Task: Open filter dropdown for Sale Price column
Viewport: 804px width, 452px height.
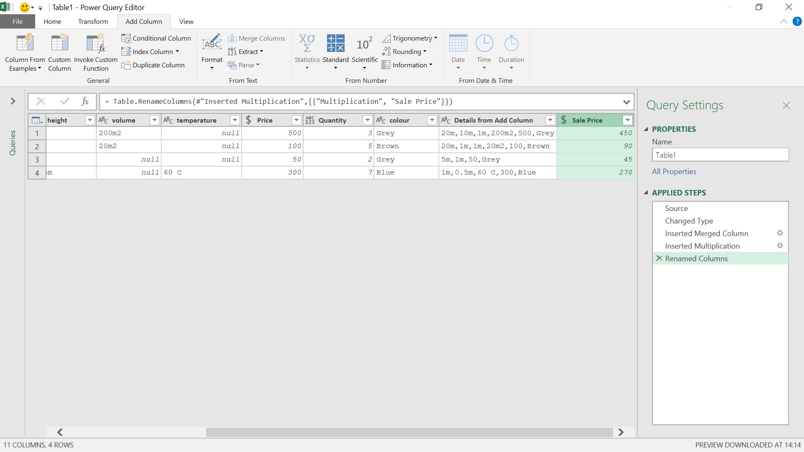Action: pyautogui.click(x=627, y=121)
